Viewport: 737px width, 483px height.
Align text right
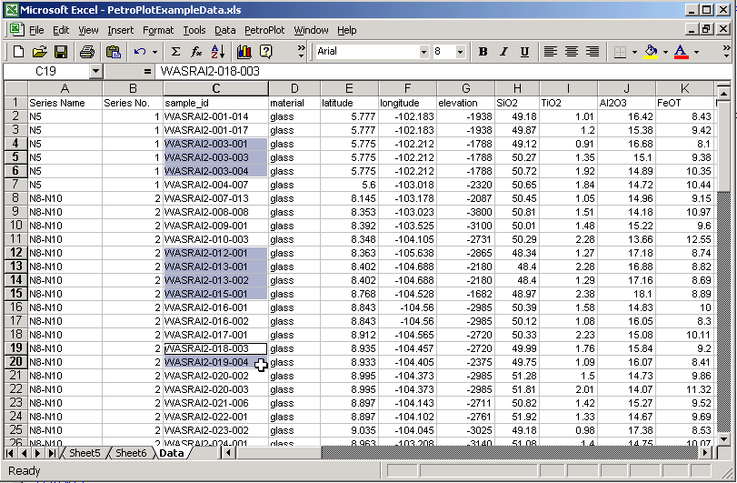pyautogui.click(x=593, y=52)
